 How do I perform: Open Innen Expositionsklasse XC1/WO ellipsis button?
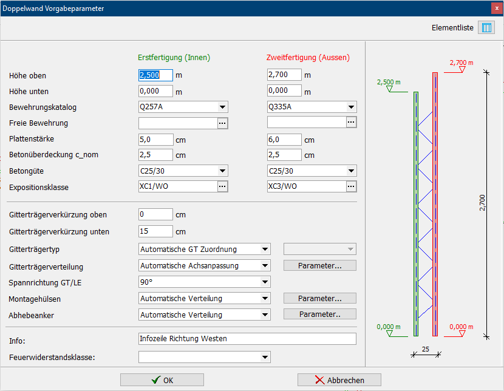223,186
